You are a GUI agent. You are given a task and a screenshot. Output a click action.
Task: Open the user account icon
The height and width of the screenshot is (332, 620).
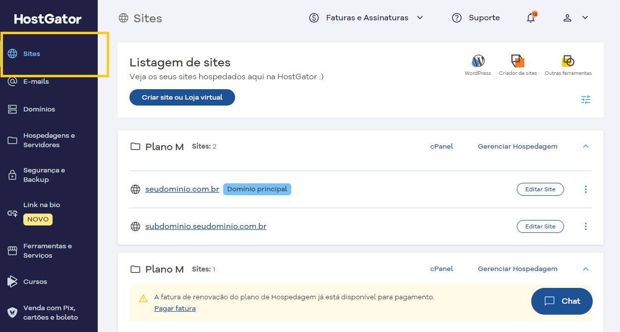[x=567, y=18]
